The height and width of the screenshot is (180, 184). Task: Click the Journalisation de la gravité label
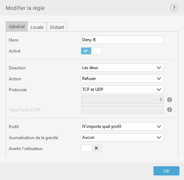coord(33,138)
